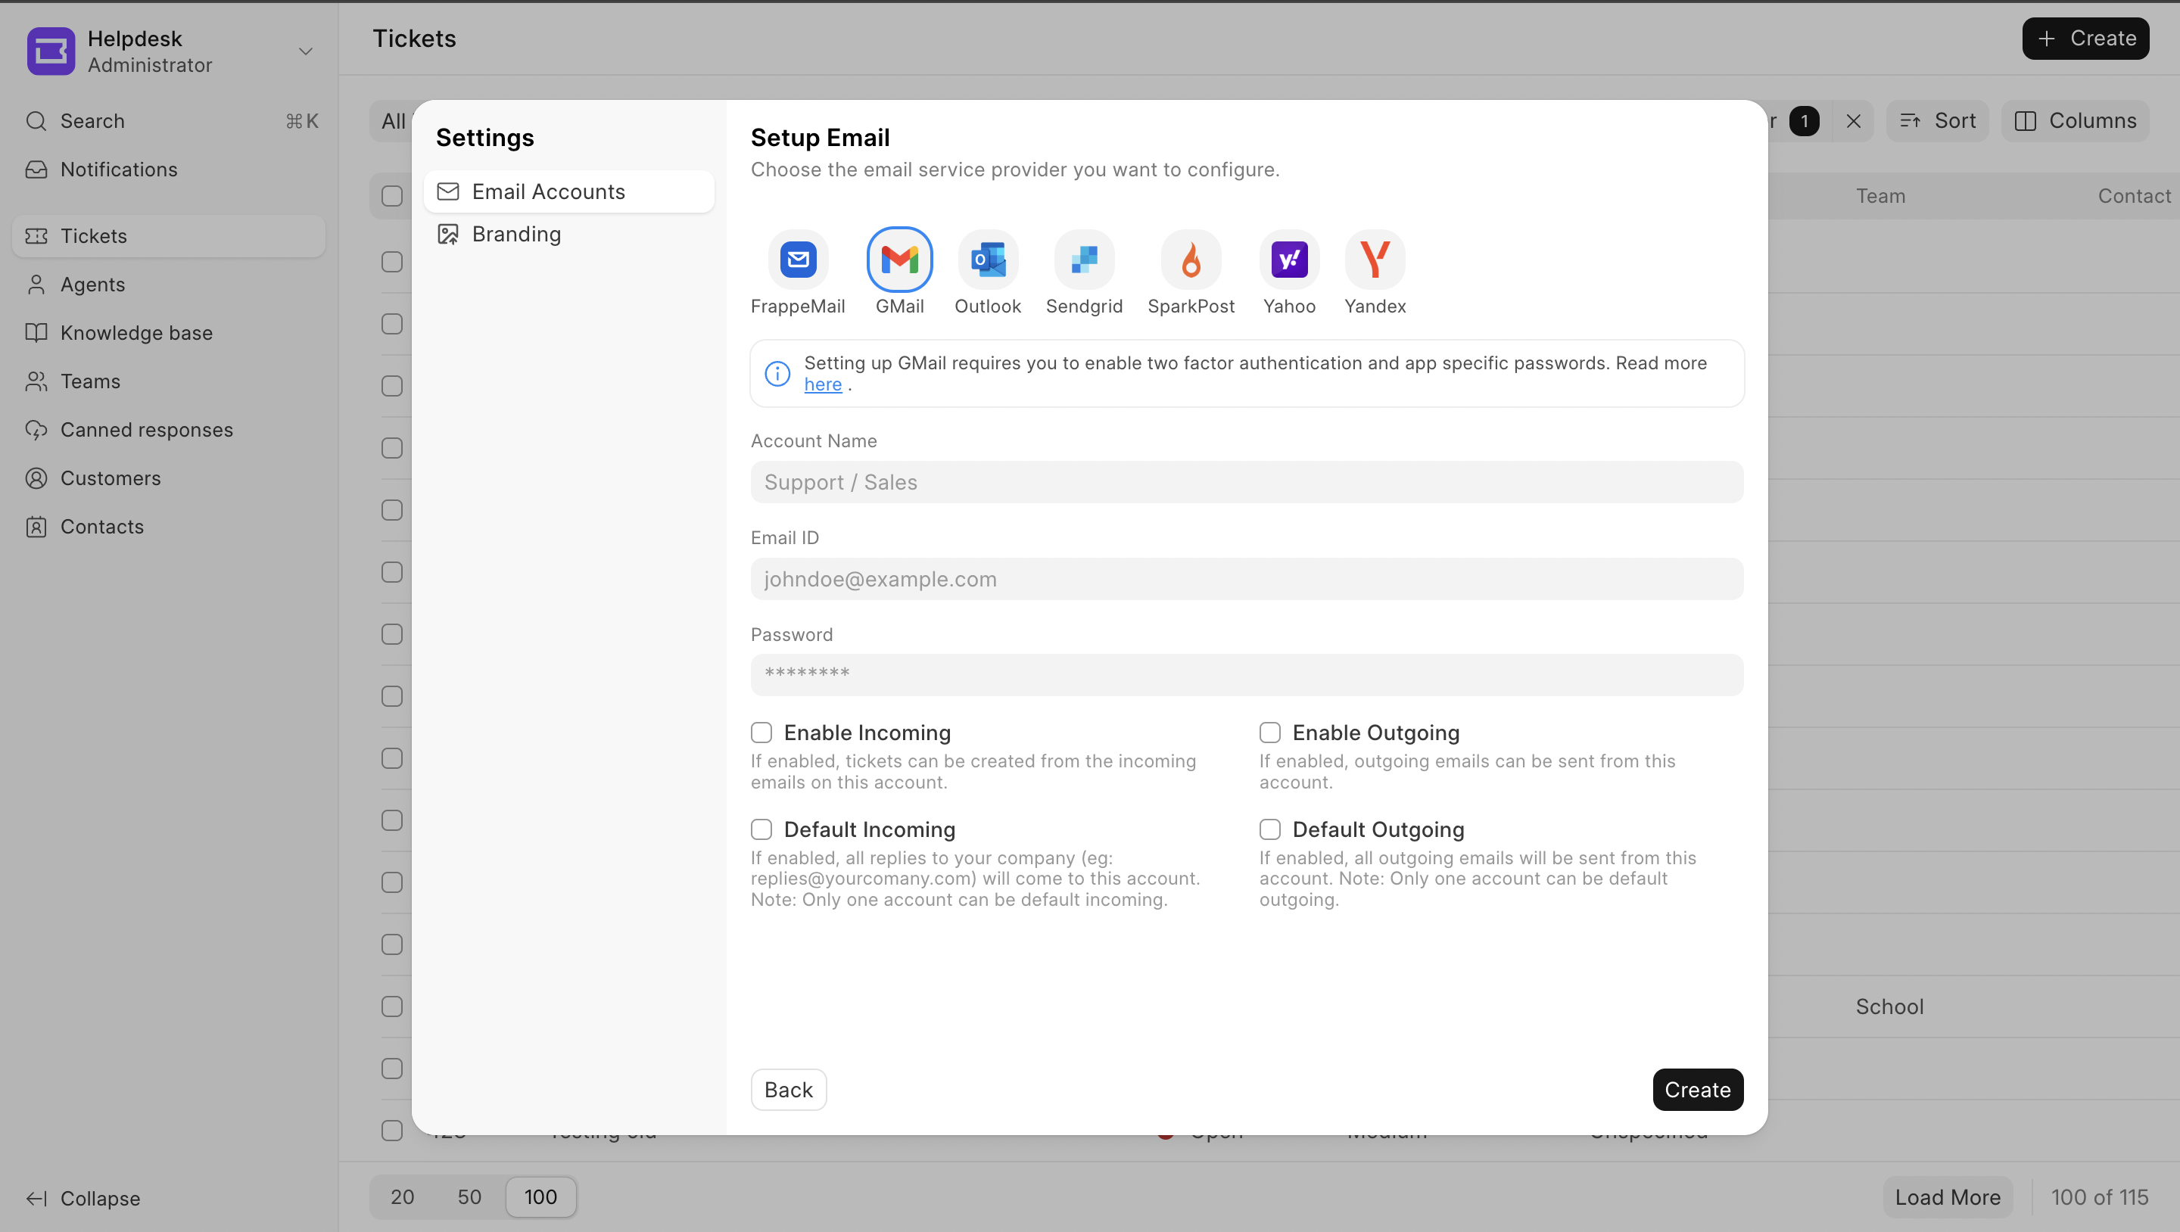Click the Collapse arrow icon
This screenshot has height=1232, width=2180.
coord(36,1198)
